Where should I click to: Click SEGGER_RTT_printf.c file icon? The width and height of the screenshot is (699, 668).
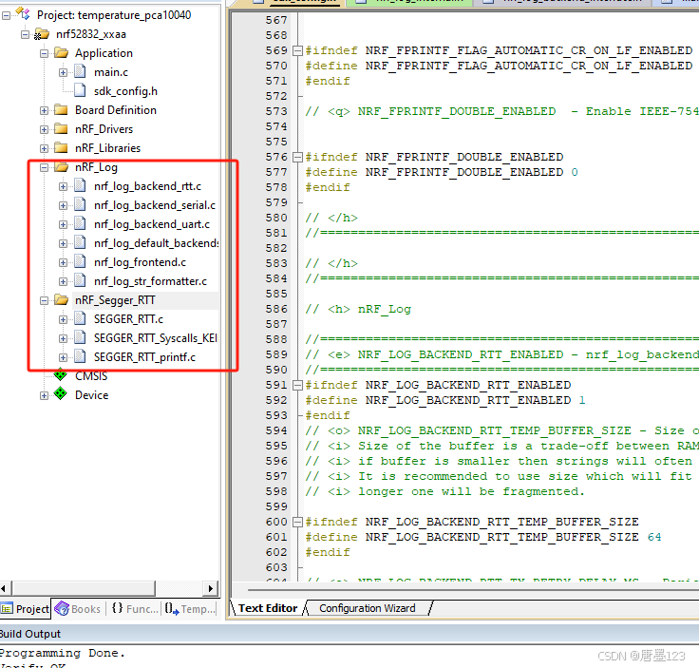pyautogui.click(x=80, y=356)
